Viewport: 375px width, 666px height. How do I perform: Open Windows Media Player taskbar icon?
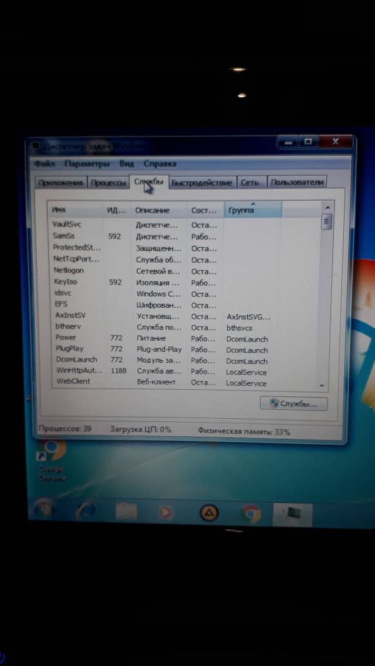coord(165,513)
